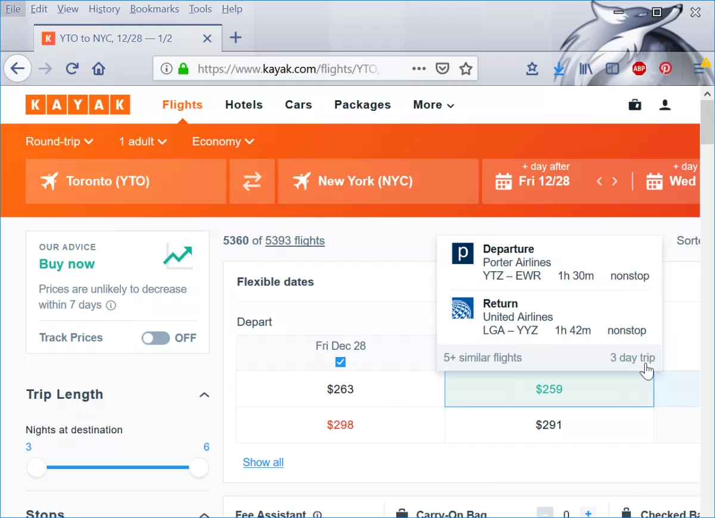Click the + day after departure option

click(546, 167)
